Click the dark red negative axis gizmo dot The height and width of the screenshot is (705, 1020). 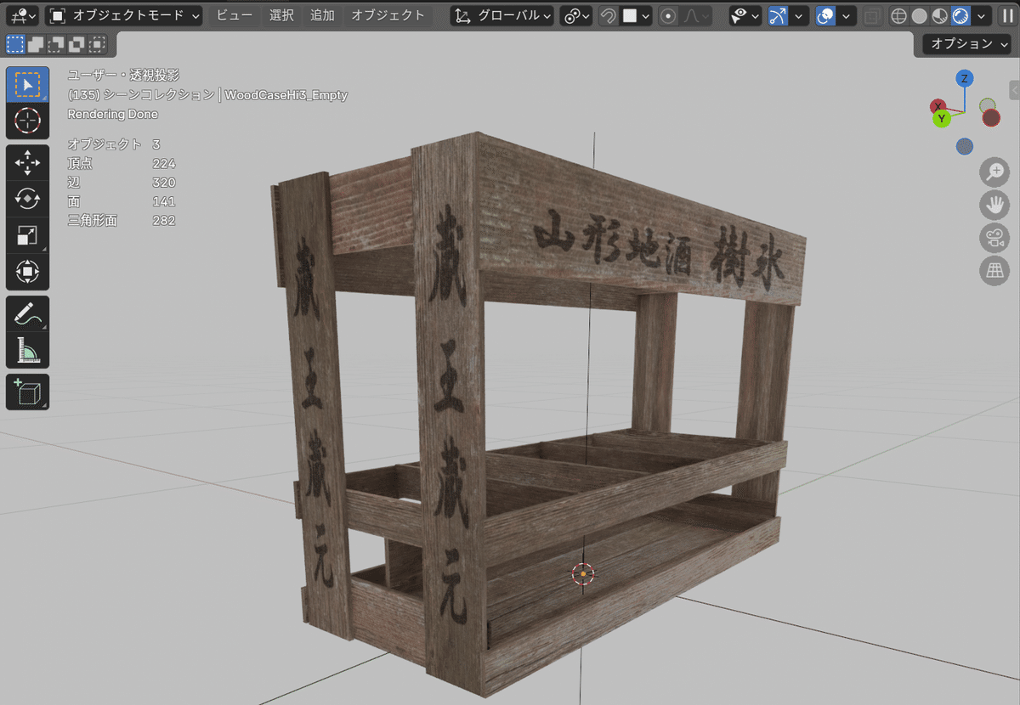coord(991,118)
